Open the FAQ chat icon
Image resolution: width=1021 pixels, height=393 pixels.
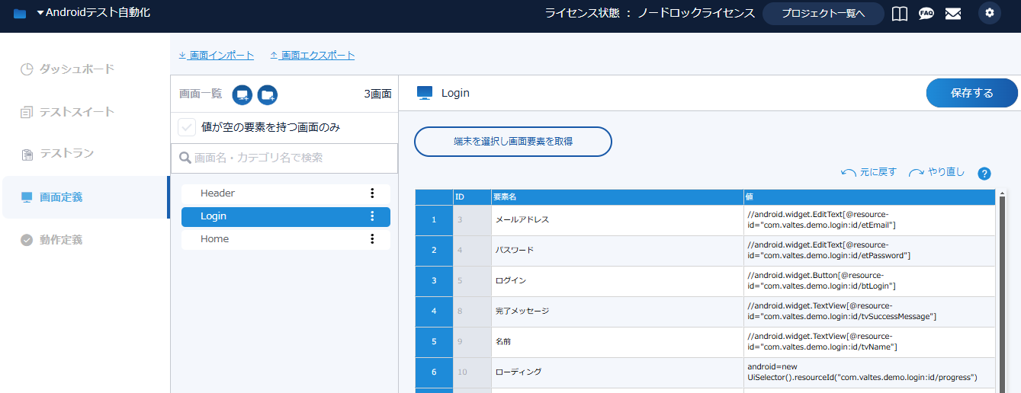point(926,14)
